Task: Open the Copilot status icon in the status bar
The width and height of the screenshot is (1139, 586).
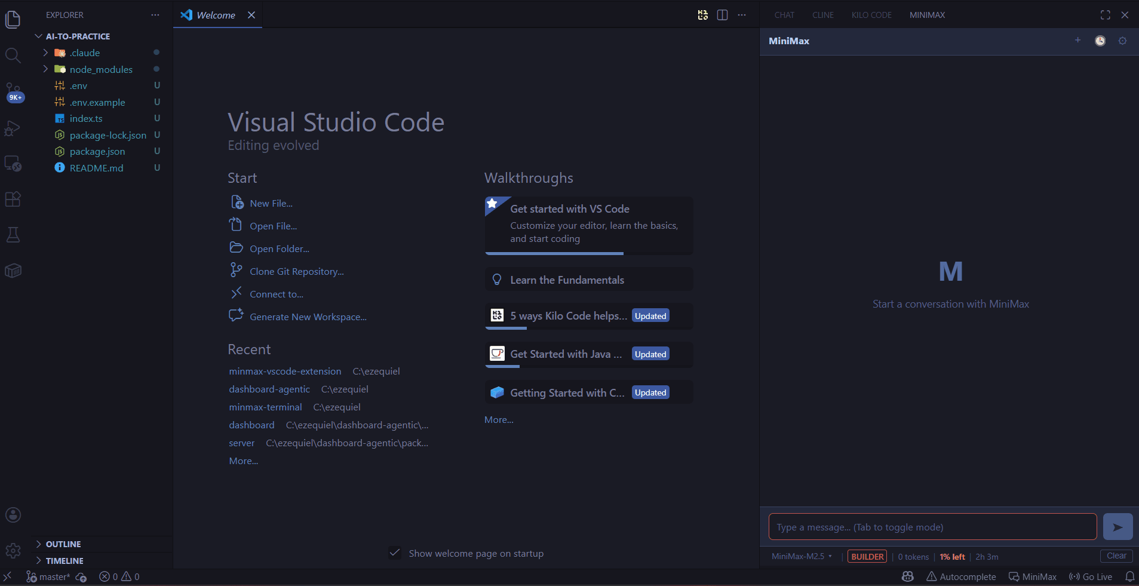Action: coord(908,576)
